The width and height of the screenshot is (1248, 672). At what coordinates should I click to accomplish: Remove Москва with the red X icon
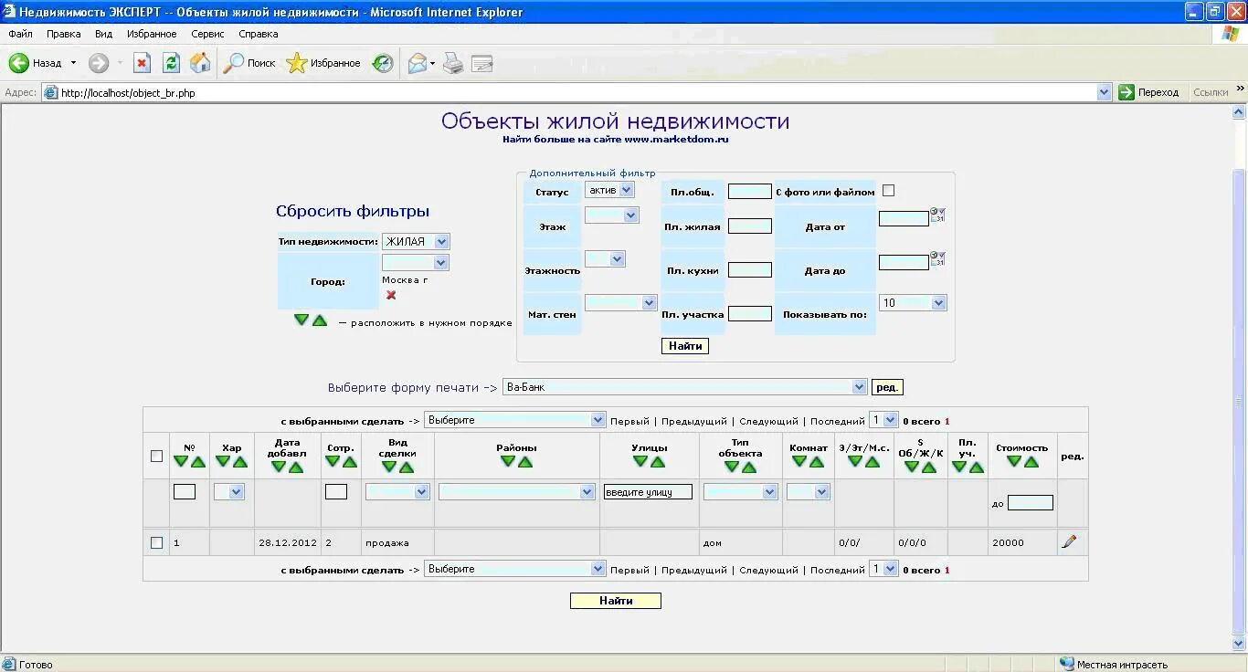389,295
